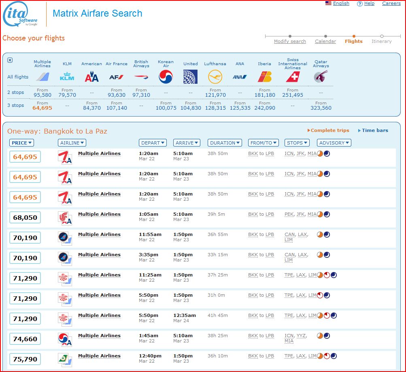Select the KLM logo in the matrix
This screenshot has width=406, height=372.
tap(67, 77)
